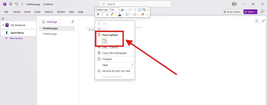Decrease indent in mini toolbar
267x105 pixels.
point(130,10)
